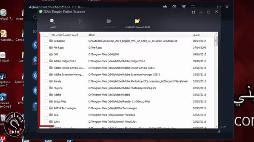Open the grid tools icon in Empty Folder Scanner title bar
Image resolution: width=254 pixels, height=142 pixels.
coord(193,12)
